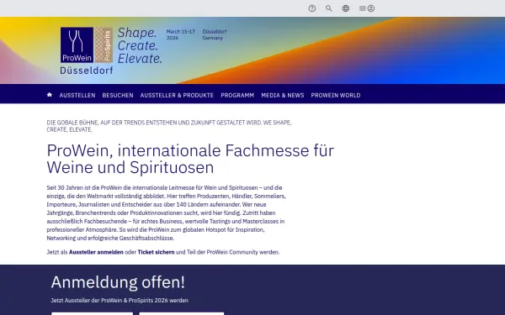The image size is (505, 315).
Task: Open the PROGRAMM menu
Action: (x=237, y=96)
